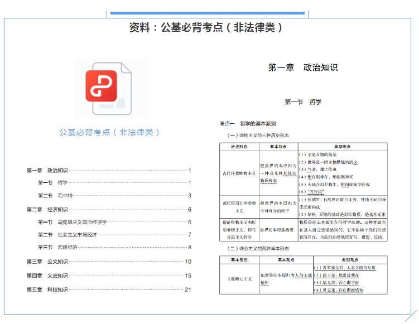The image size is (419, 324).
Task: Go to TOC entry 第三章 公文知识
Action: [x=109, y=262]
